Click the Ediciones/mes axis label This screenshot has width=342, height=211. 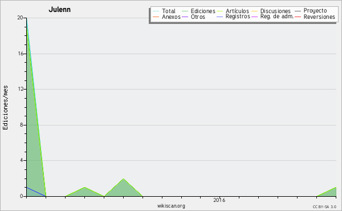5,108
